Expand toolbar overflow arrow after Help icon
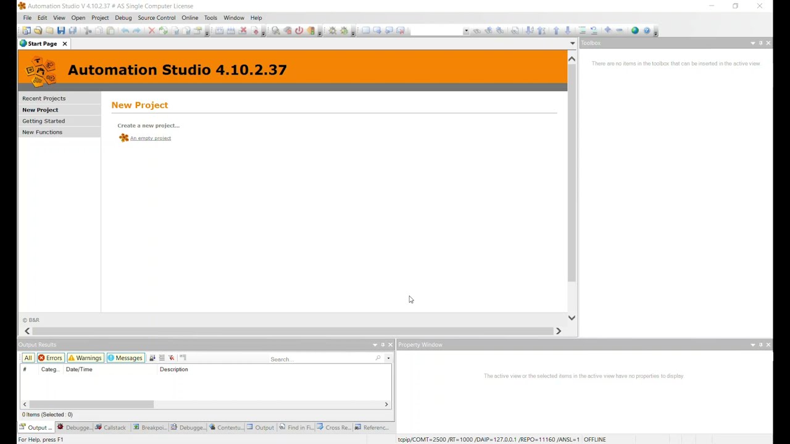 (655, 31)
